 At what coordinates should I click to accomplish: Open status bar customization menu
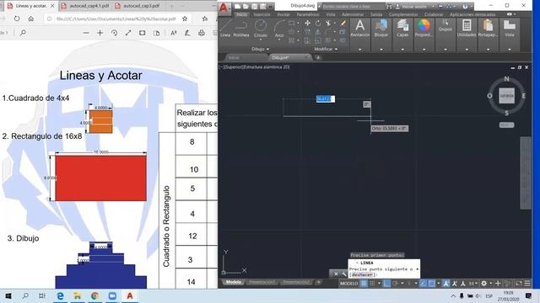point(527,284)
